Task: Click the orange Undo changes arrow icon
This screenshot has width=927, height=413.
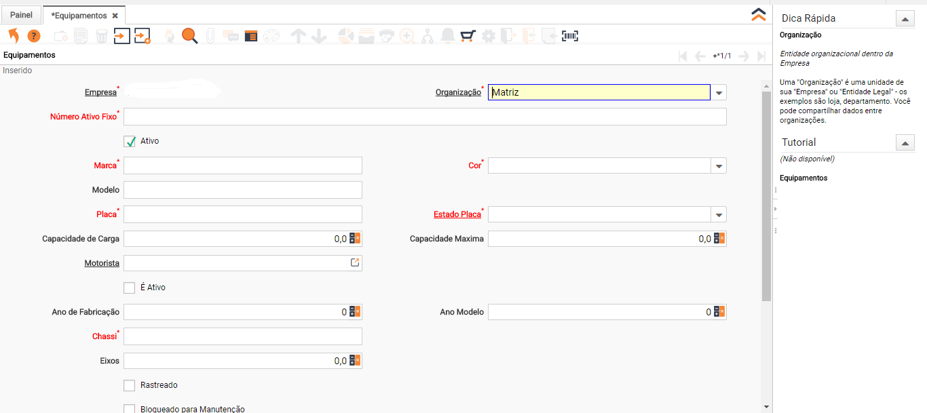Action: [14, 36]
